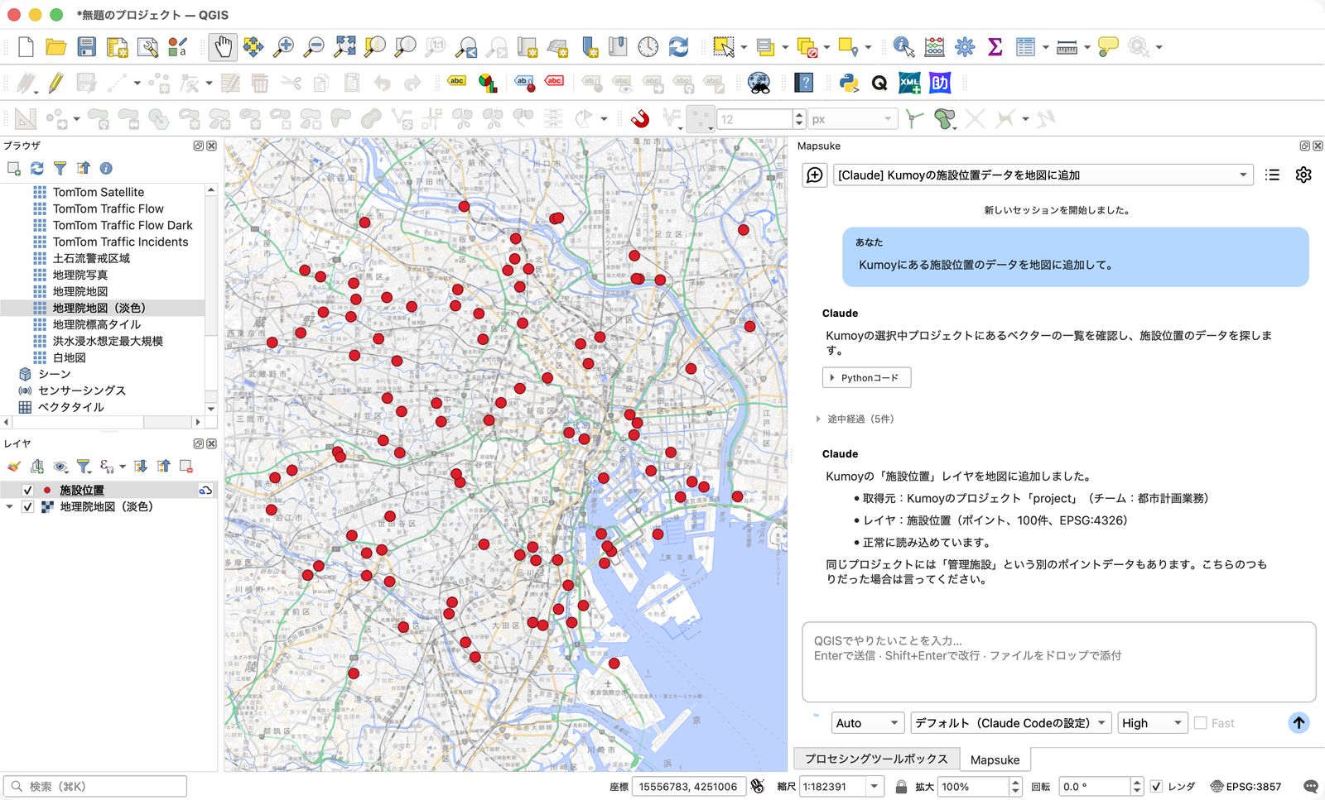Toggle visibility of 施設位置 layer
The width and height of the screenshot is (1325, 800).
click(27, 490)
